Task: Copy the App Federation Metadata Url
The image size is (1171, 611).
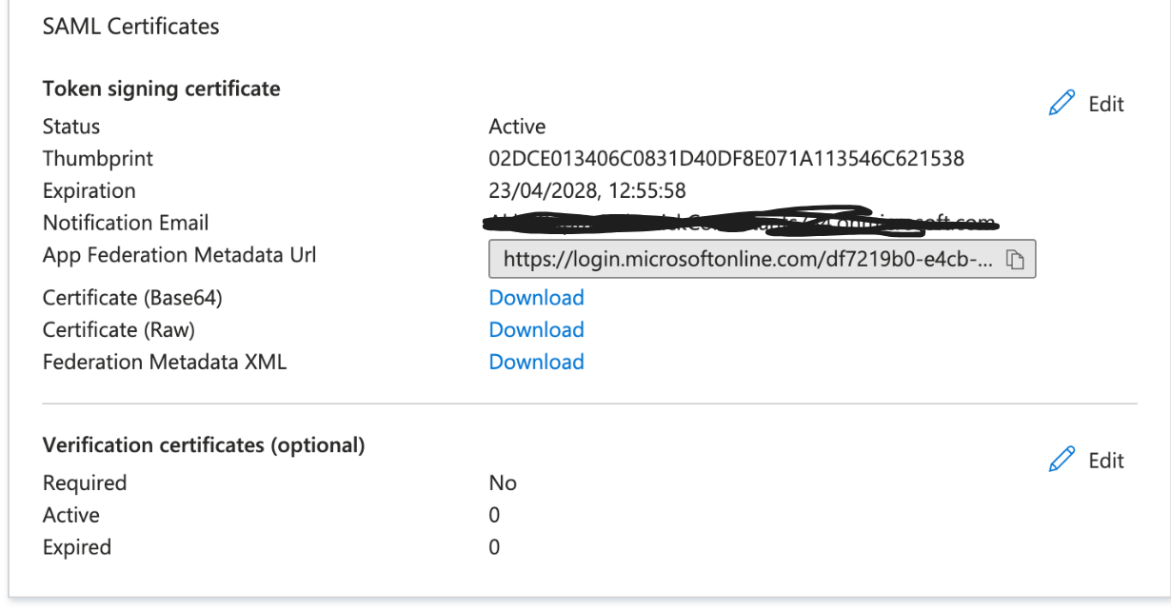Action: pos(1015,259)
